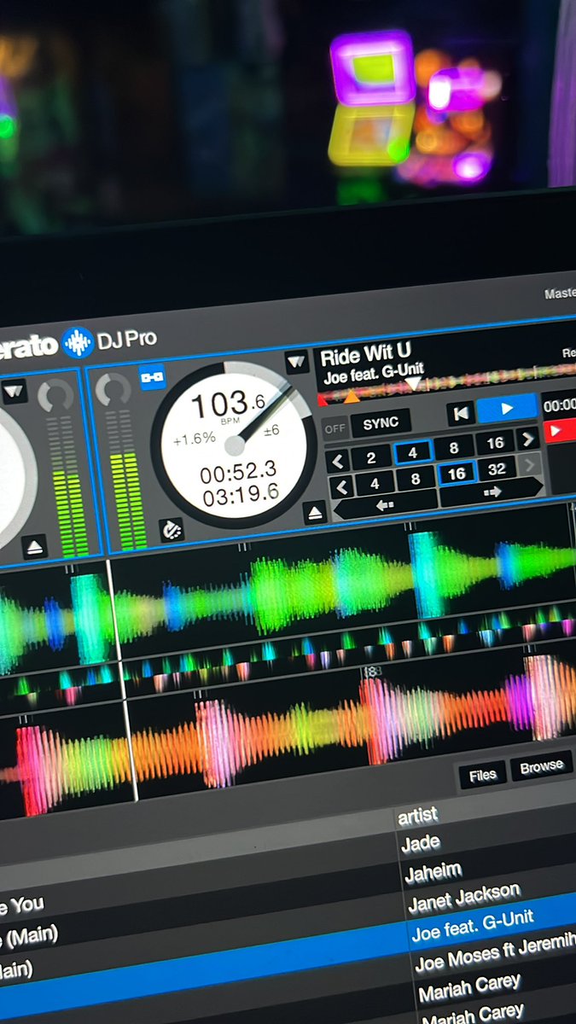Click the 03:19.6 remaining time display
576x1024 pixels.
[239, 493]
